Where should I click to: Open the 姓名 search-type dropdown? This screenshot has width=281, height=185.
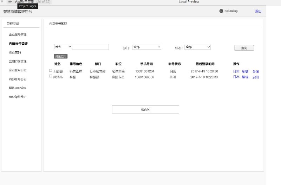[x=63, y=47]
